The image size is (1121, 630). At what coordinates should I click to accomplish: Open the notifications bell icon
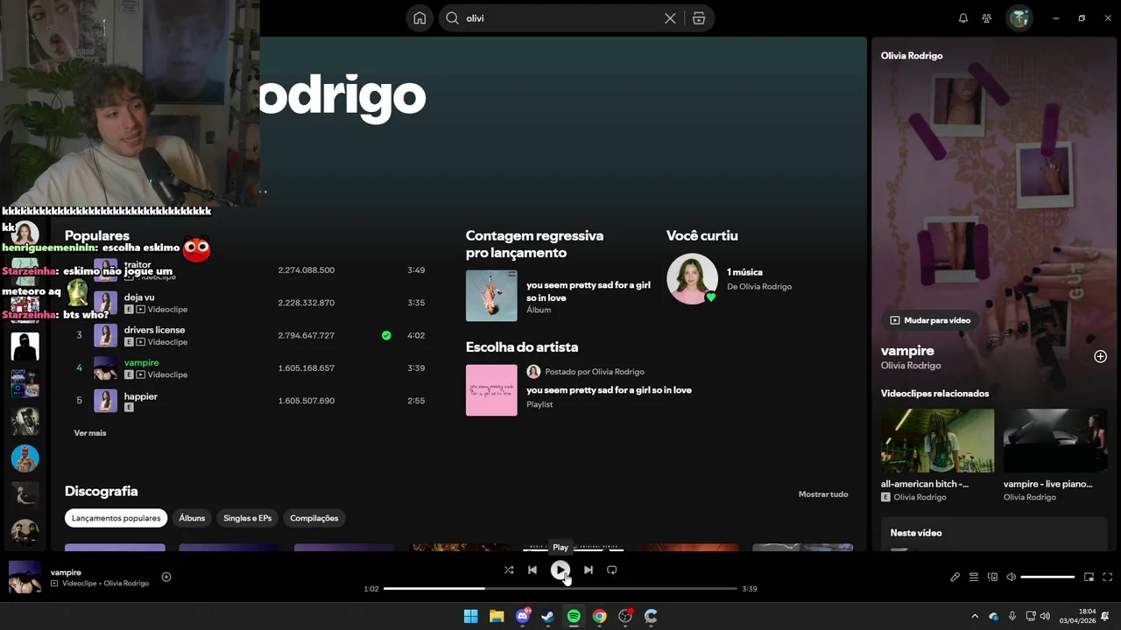pos(963,18)
